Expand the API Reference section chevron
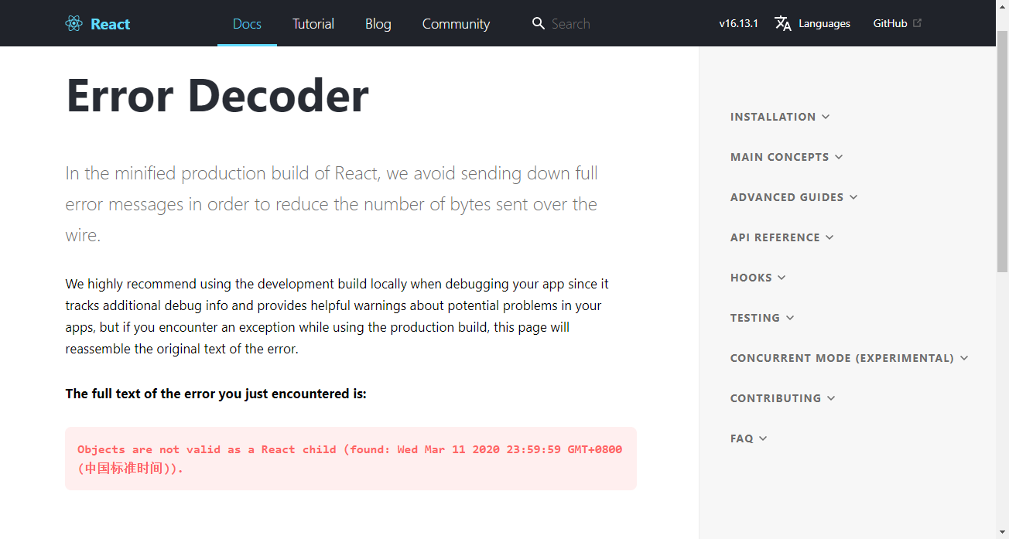Viewport: 1009px width, 539px height. coord(829,237)
